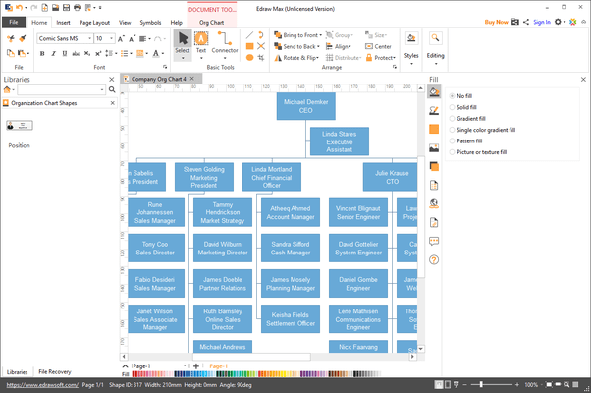The width and height of the screenshot is (591, 393).
Task: Increase font size with grow icon
Action: [121, 39]
